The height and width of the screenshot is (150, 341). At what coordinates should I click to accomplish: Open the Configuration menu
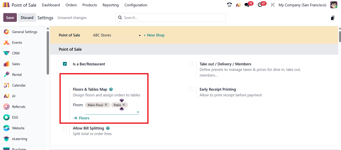[x=136, y=5]
